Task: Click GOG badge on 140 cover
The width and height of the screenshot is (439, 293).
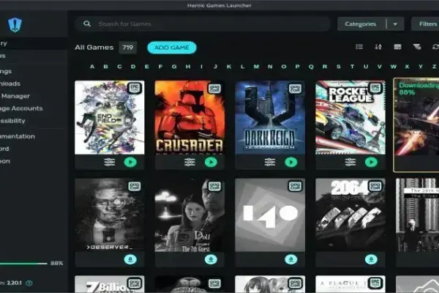Action: click(x=295, y=186)
